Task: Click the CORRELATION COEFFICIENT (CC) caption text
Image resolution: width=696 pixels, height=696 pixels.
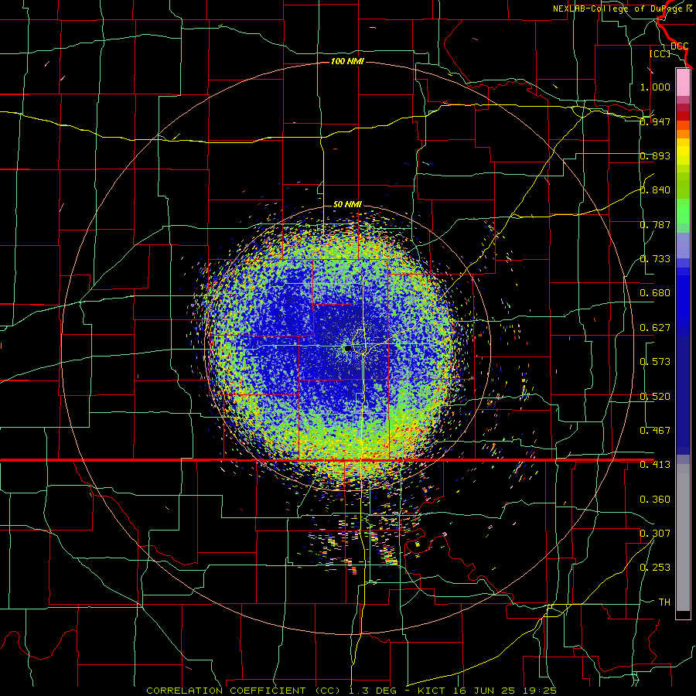Action: [x=244, y=691]
